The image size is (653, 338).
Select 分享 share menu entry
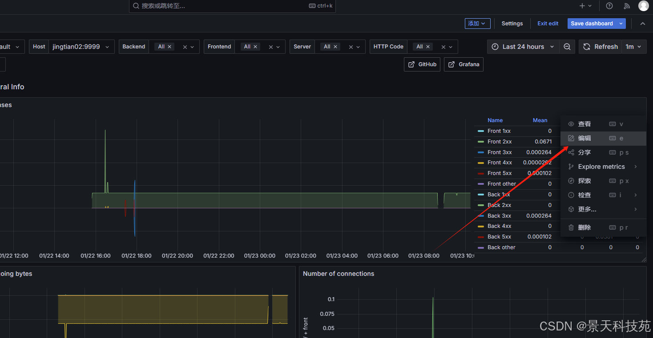[603, 153]
